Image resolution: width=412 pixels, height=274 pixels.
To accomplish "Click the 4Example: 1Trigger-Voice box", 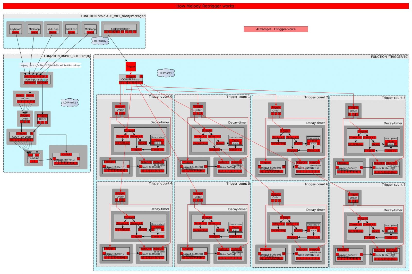I will (276, 29).
